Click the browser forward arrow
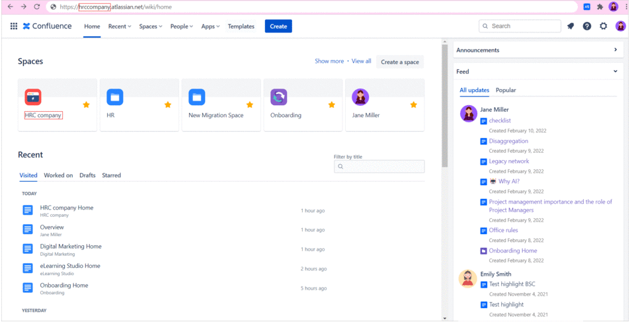 pos(24,7)
